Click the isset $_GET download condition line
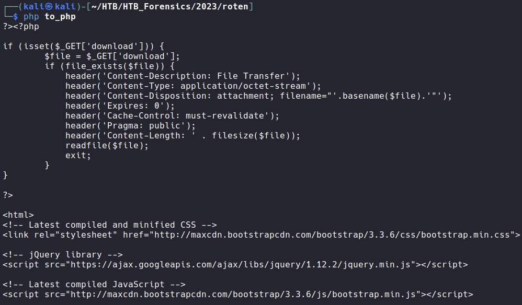 (84, 46)
